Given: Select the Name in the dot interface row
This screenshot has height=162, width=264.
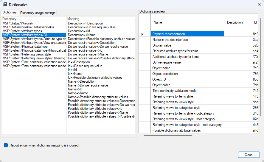Looking at the screenshot, I should (187, 40).
